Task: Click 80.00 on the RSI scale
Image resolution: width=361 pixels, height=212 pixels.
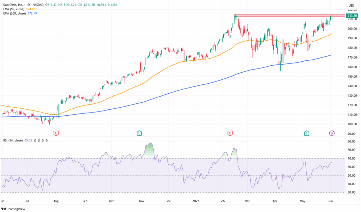Action: tap(352, 150)
